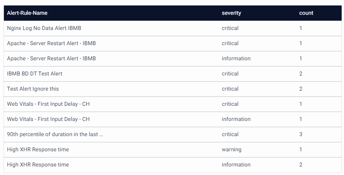Select Apache Server Restart name in the critical row
This screenshot has width=344, height=175.
51,43
